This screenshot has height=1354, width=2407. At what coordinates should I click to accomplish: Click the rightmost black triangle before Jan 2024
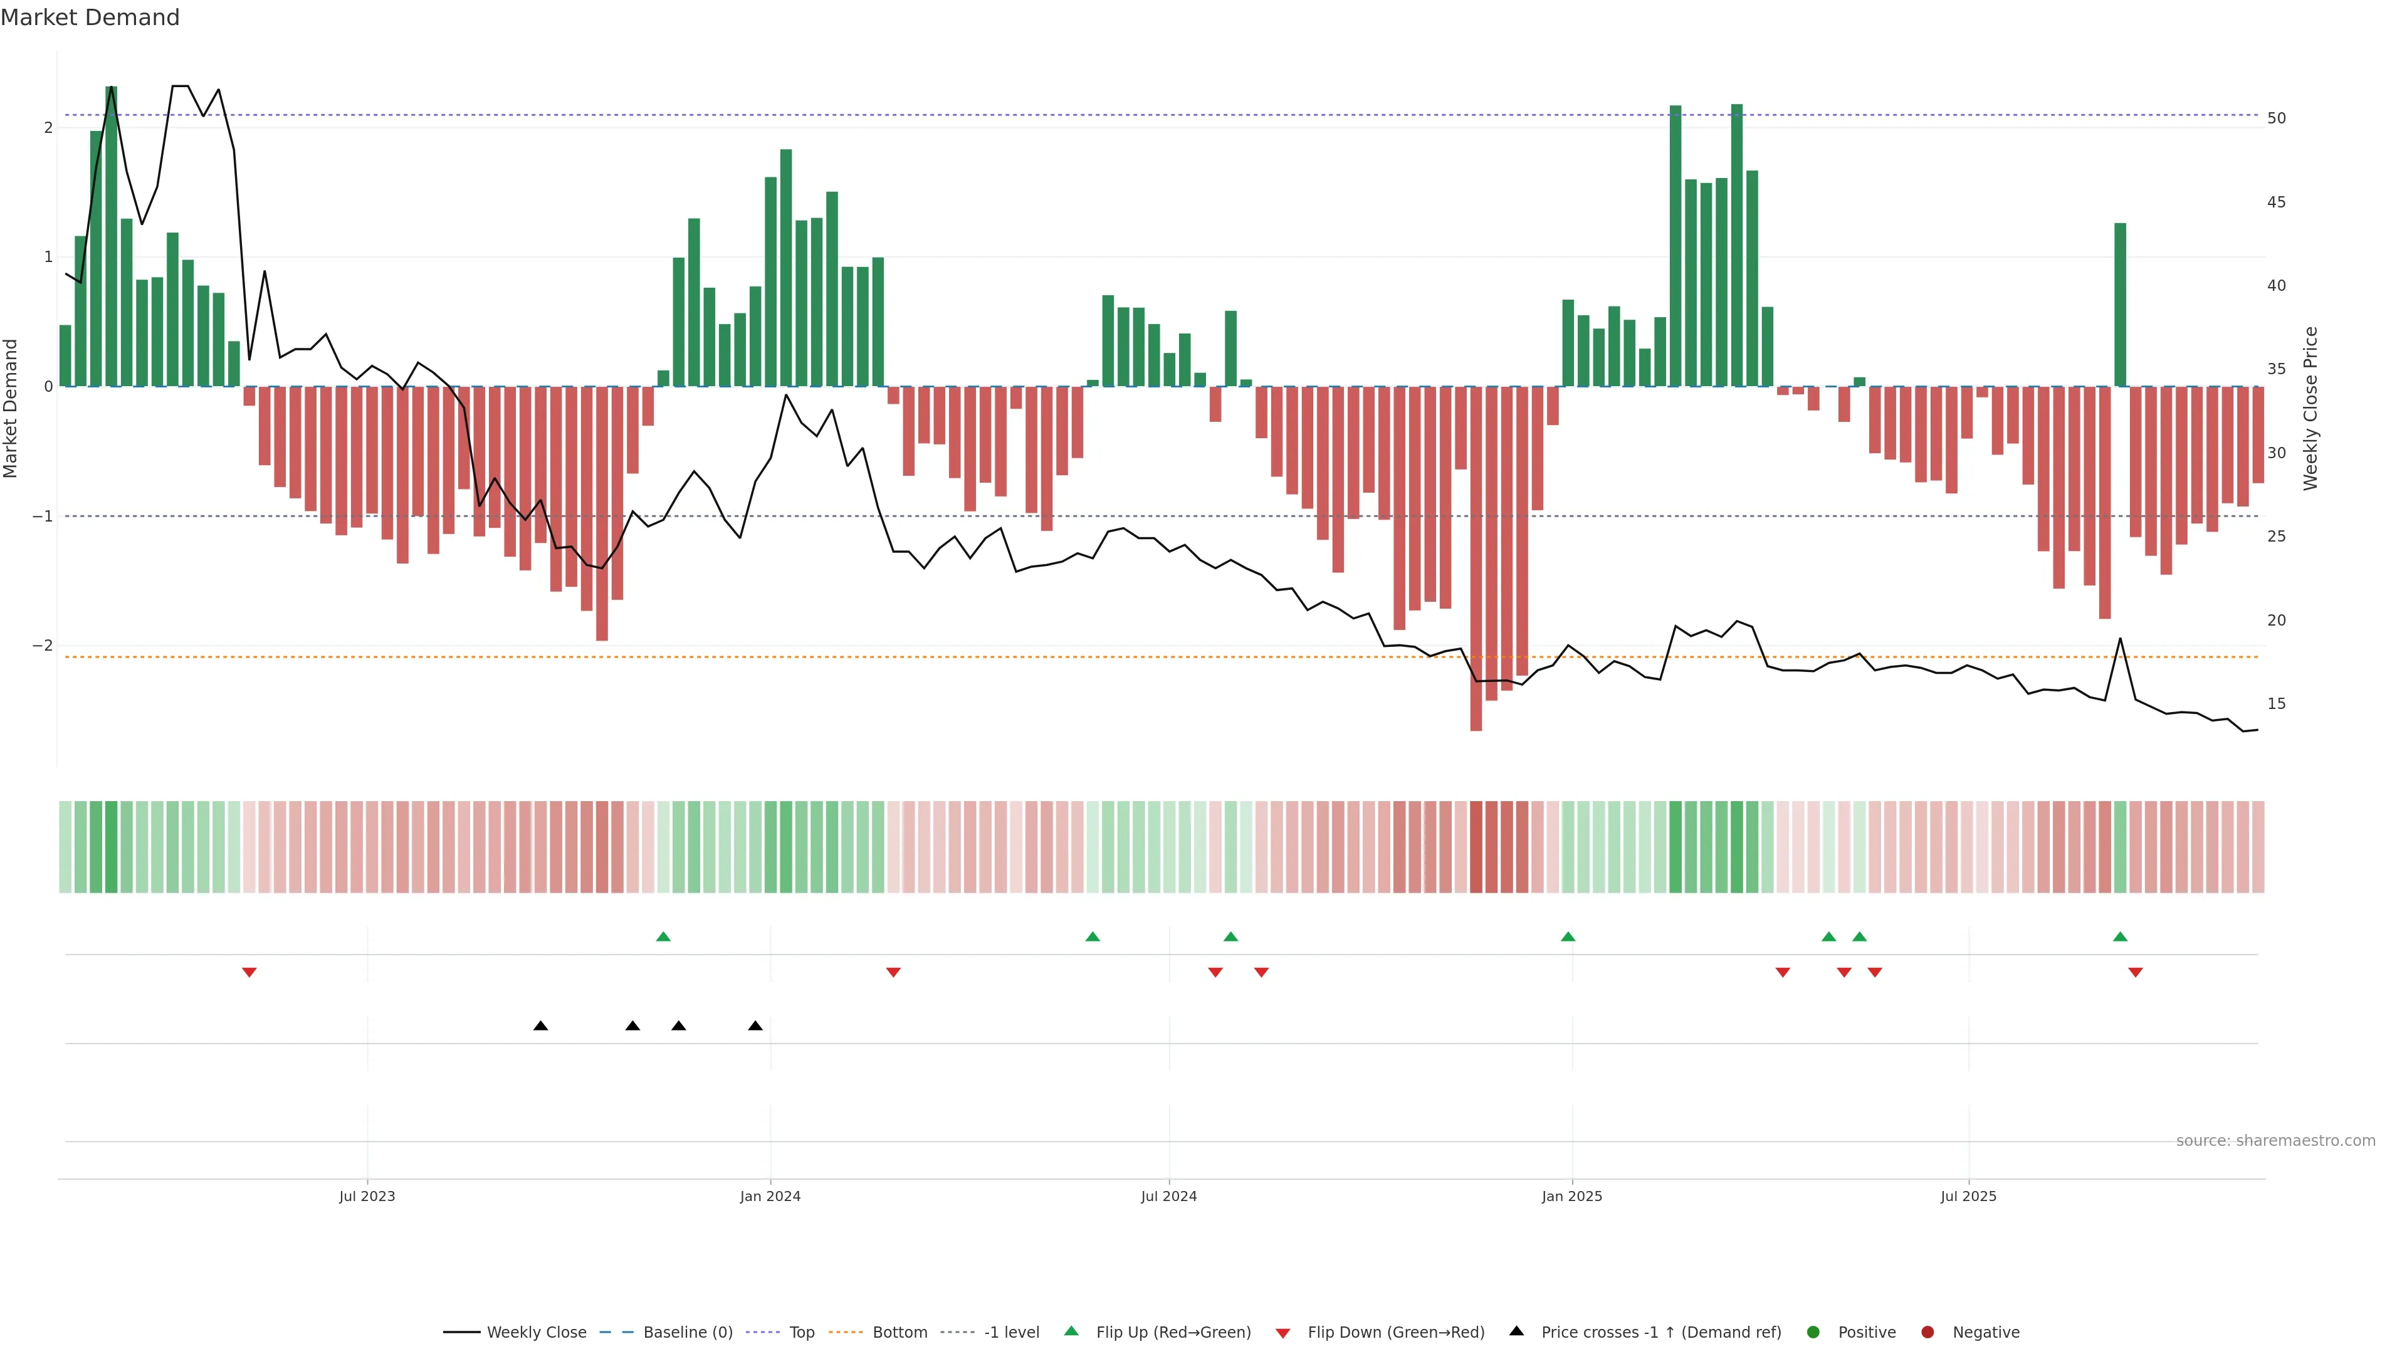pos(755,1026)
